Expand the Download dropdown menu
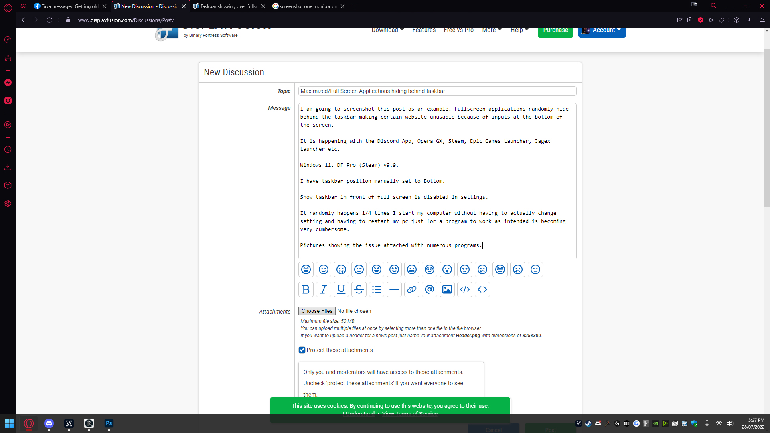 [387, 30]
